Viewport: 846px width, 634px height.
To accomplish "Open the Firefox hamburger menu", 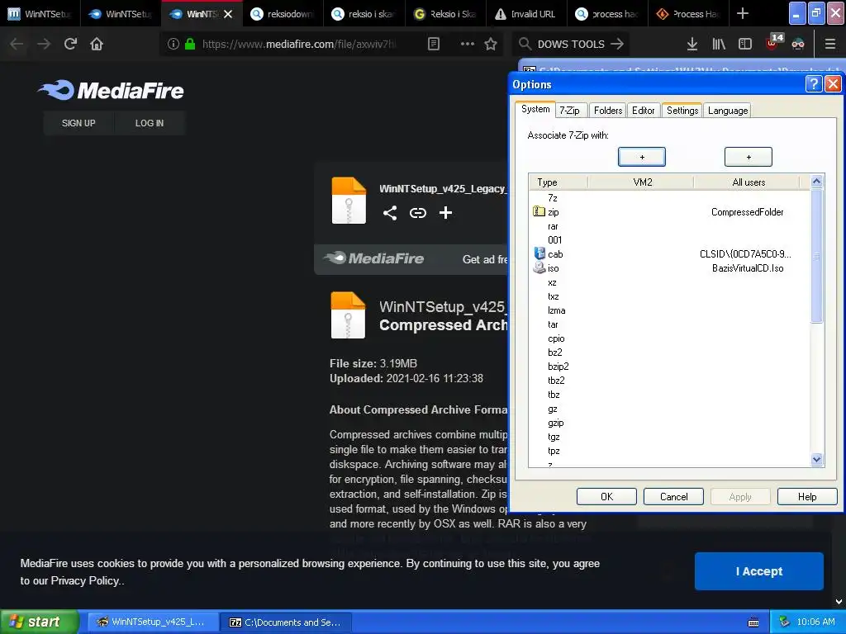I will (x=830, y=44).
